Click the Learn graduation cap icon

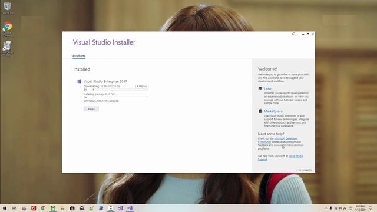click(x=260, y=88)
